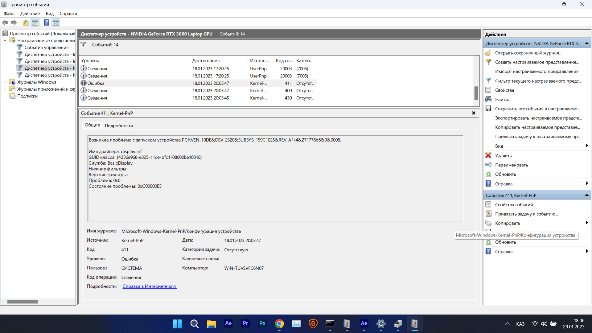Click Импорт настраиваемого представления
The height and width of the screenshot is (333, 592).
click(536, 71)
